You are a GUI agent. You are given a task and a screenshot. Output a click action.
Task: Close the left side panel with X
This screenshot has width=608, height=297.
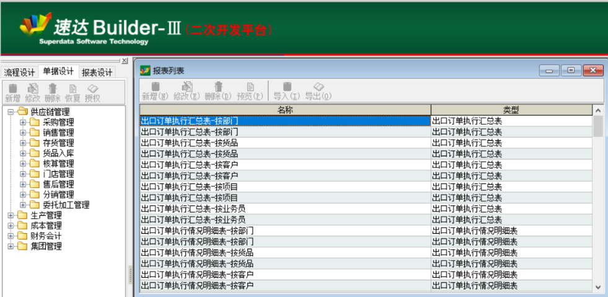(x=125, y=61)
